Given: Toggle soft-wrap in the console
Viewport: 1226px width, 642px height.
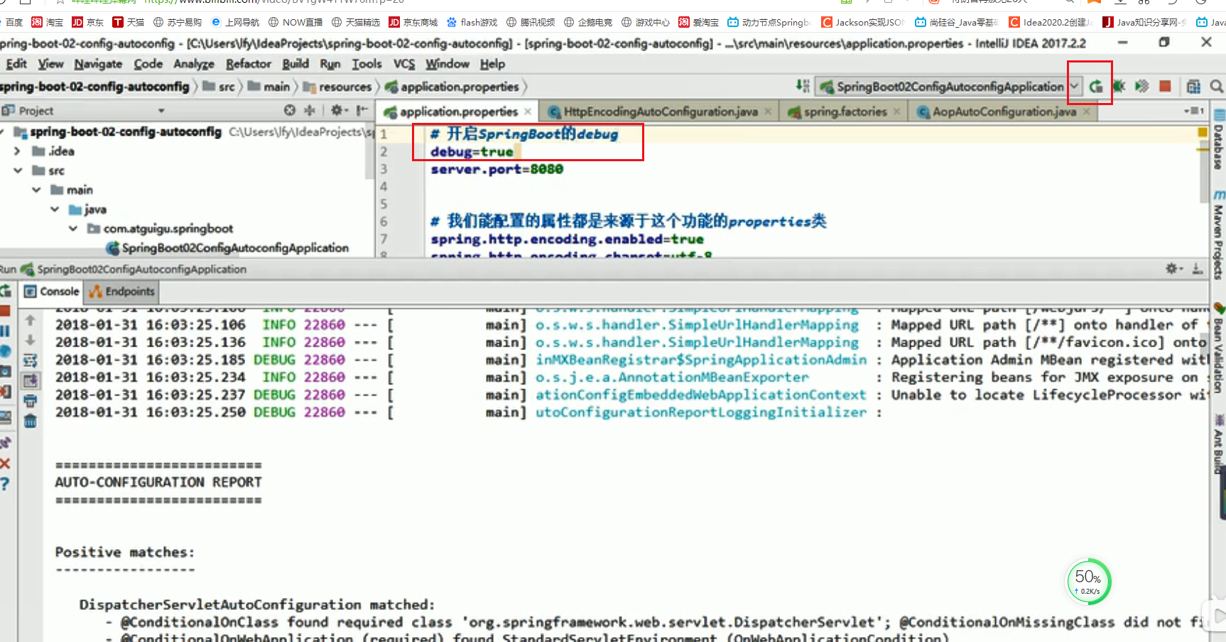Looking at the screenshot, I should [30, 361].
